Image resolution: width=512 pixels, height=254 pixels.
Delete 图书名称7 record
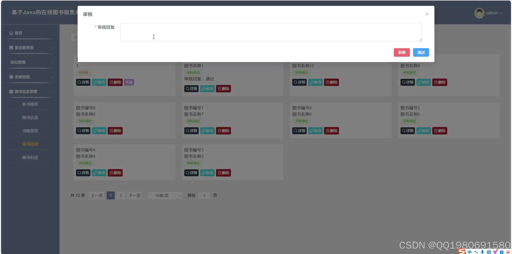tap(223, 131)
